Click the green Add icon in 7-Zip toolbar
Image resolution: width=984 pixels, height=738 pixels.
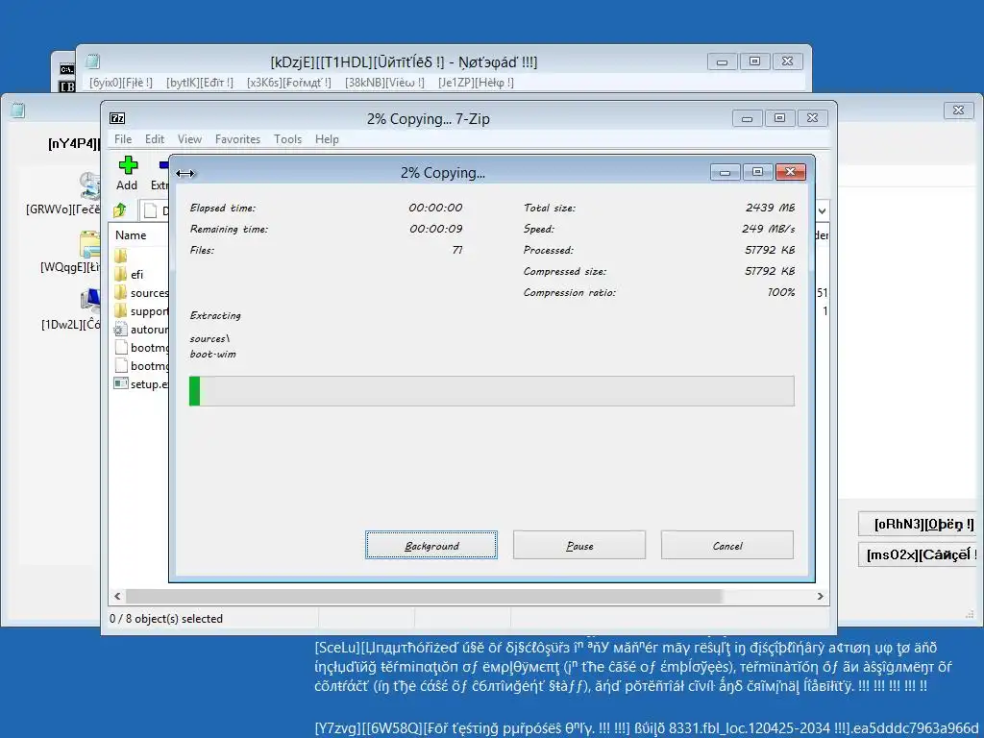pyautogui.click(x=128, y=165)
